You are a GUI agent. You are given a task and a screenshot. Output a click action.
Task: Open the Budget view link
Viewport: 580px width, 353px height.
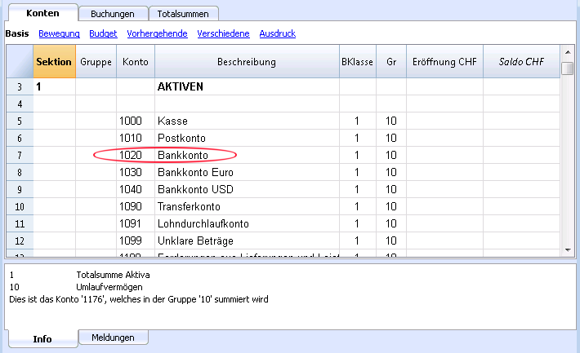(103, 33)
